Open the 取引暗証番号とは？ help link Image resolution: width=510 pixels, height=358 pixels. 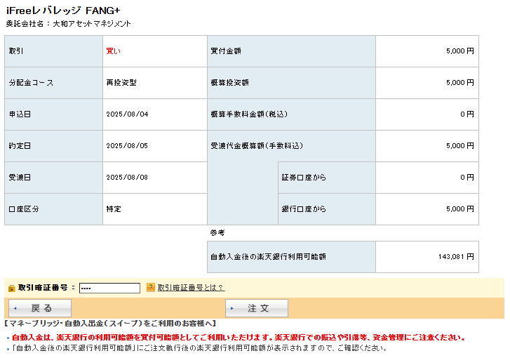[x=190, y=288]
